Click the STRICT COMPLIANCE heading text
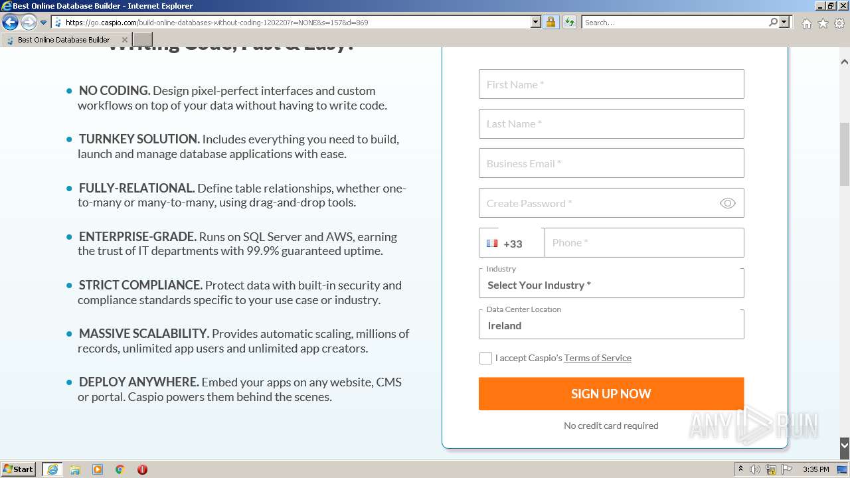 (141, 285)
